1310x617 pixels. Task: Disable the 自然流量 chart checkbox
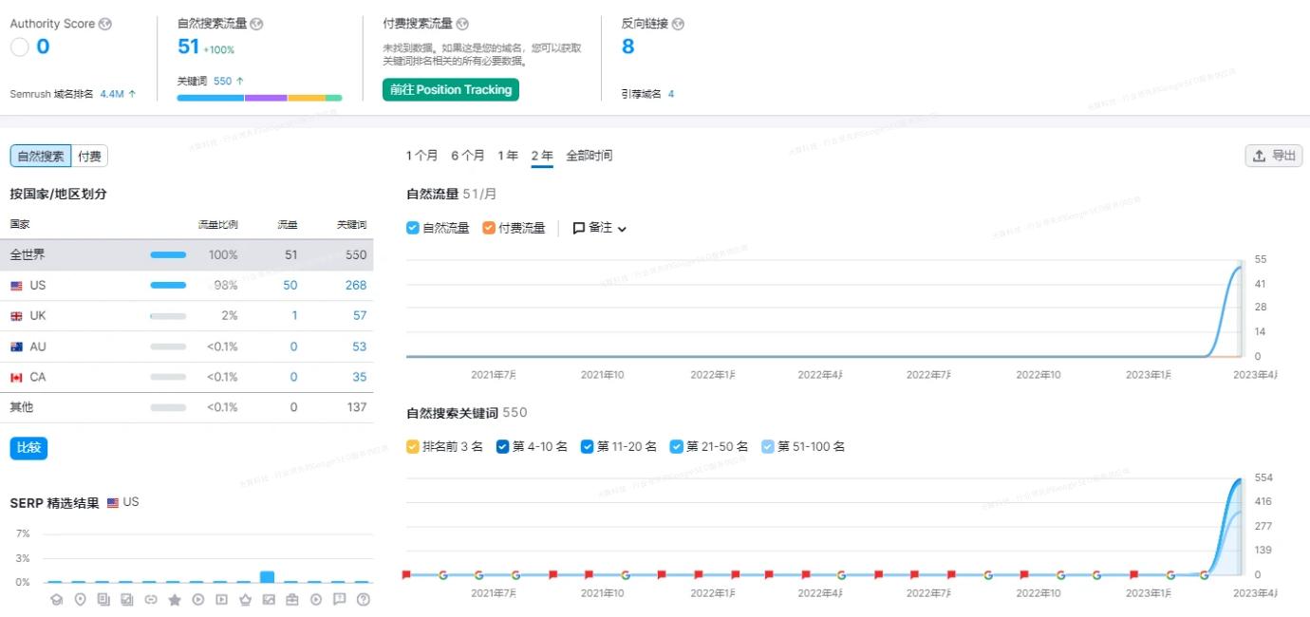tap(412, 228)
